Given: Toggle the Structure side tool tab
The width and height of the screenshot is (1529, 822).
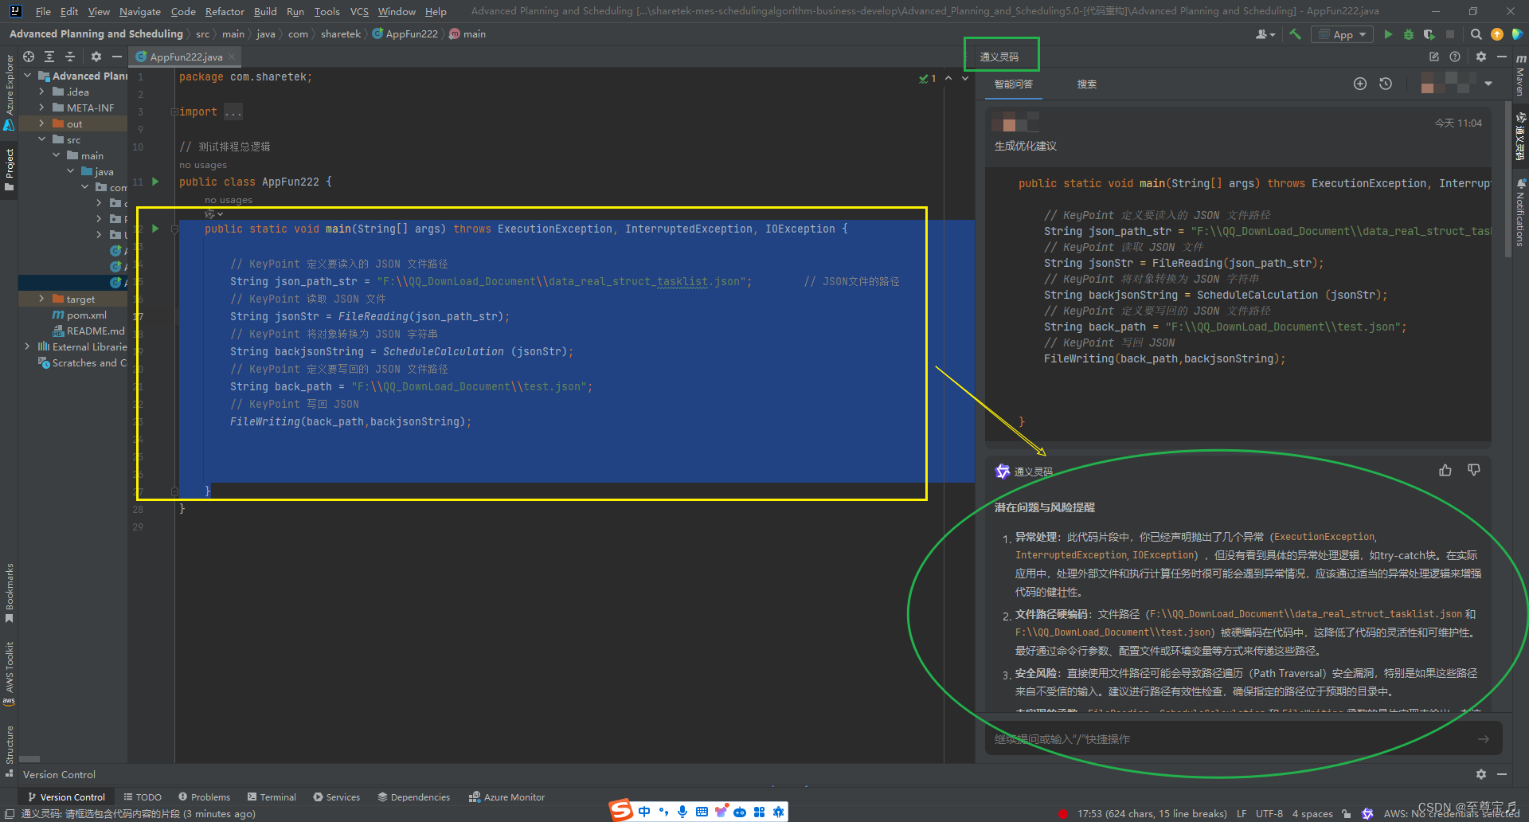Looking at the screenshot, I should point(10,750).
